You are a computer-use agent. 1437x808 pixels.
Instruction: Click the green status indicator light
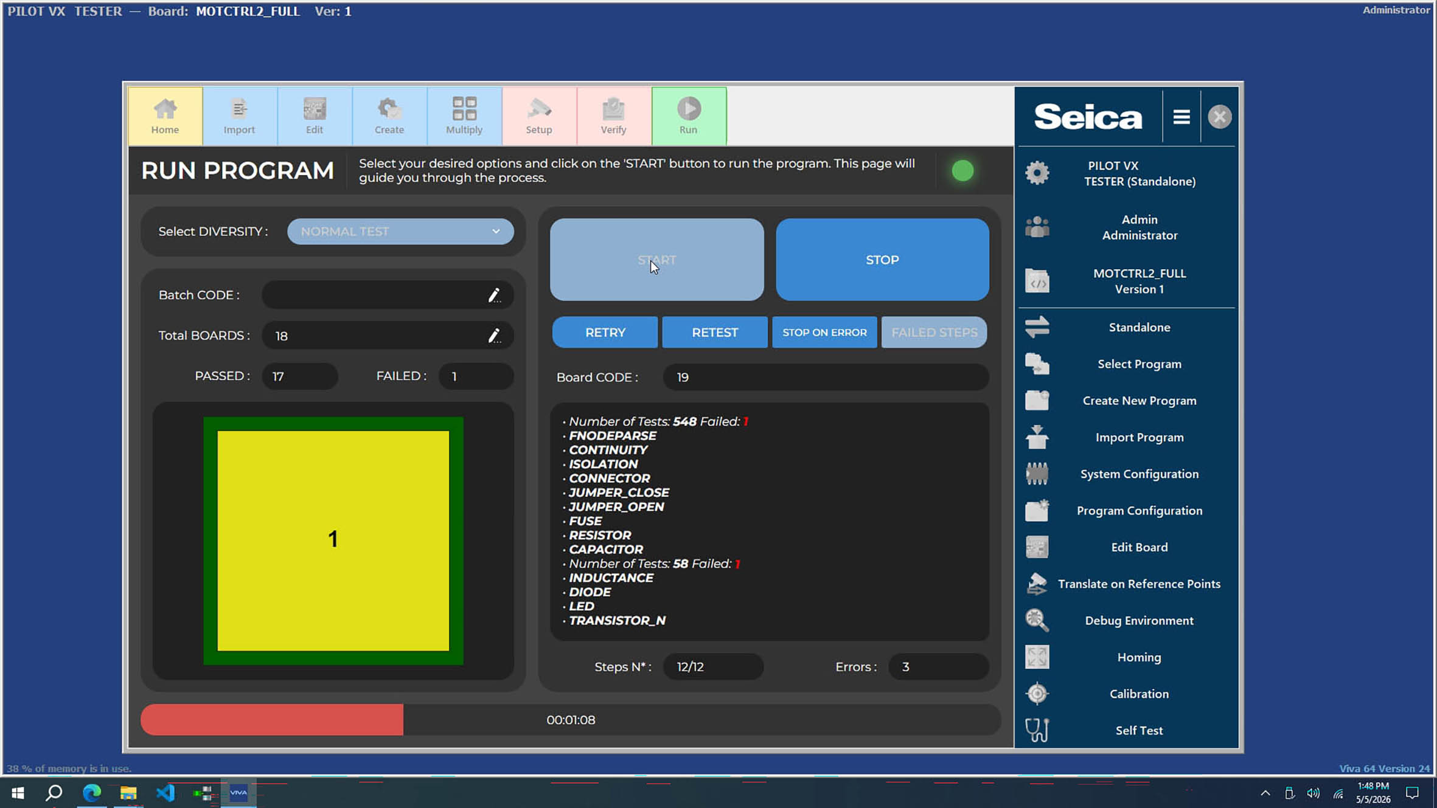point(962,171)
